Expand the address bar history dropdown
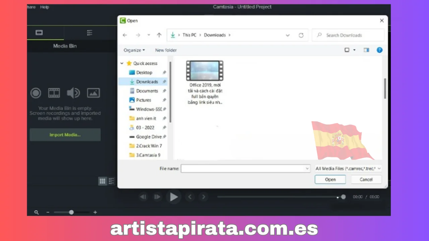 point(288,35)
